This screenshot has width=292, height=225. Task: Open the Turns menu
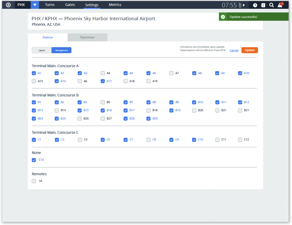tap(50, 5)
